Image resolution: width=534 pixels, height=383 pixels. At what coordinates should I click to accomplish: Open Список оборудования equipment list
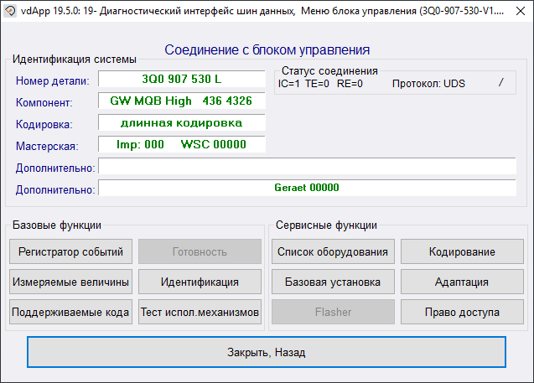(x=333, y=251)
